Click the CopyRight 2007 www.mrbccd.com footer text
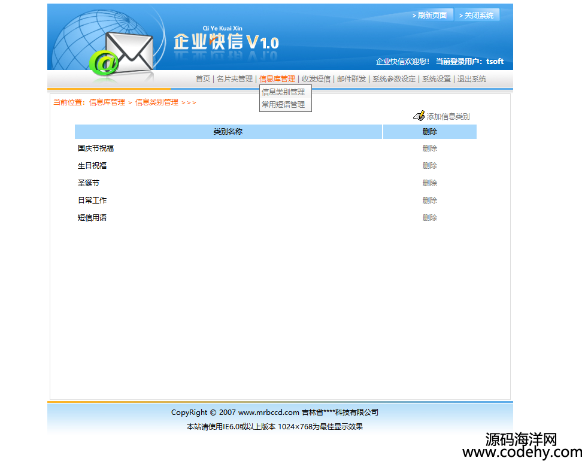The width and height of the screenshot is (585, 464). (275, 413)
